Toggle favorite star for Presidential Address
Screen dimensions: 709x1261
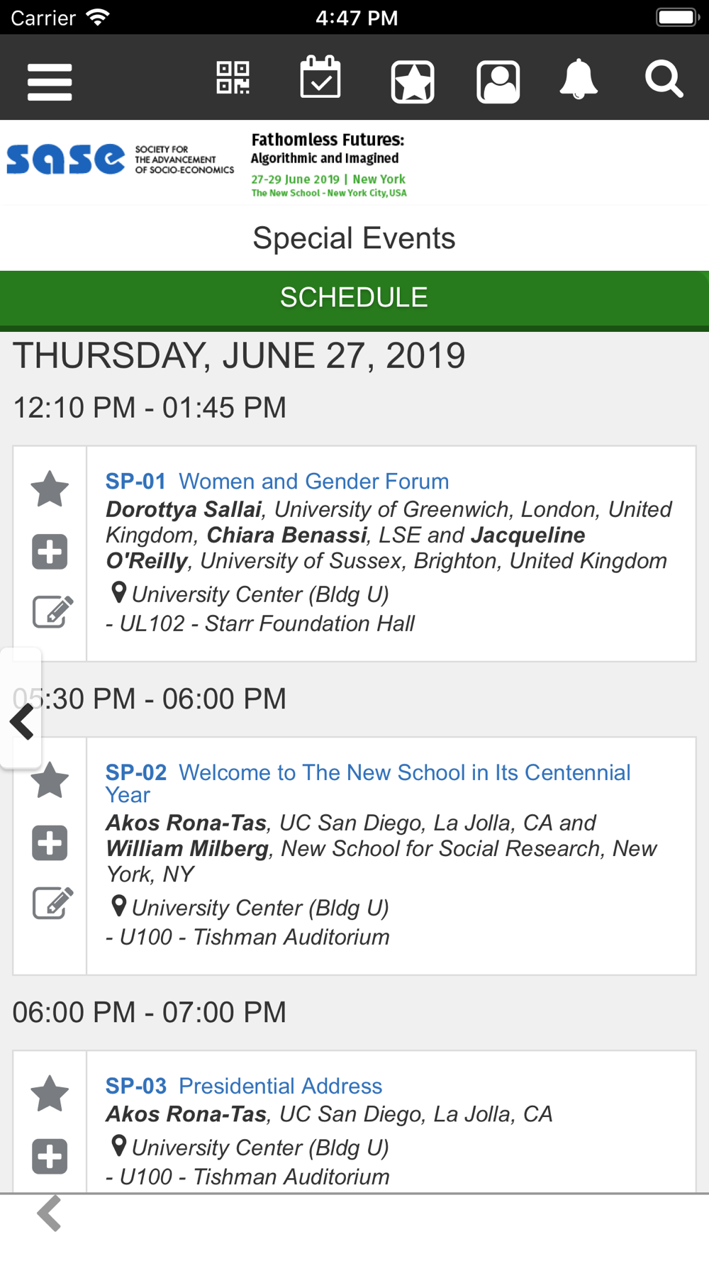(50, 1093)
